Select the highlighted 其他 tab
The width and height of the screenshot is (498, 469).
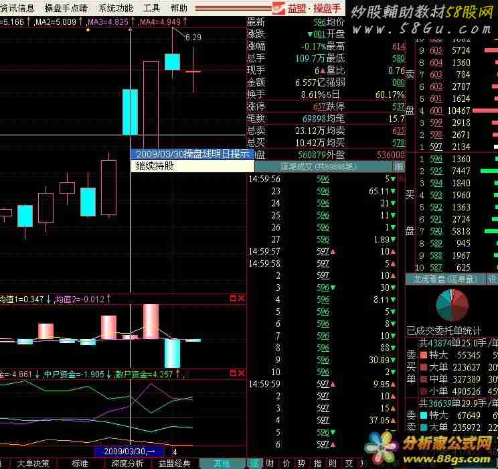(222, 463)
